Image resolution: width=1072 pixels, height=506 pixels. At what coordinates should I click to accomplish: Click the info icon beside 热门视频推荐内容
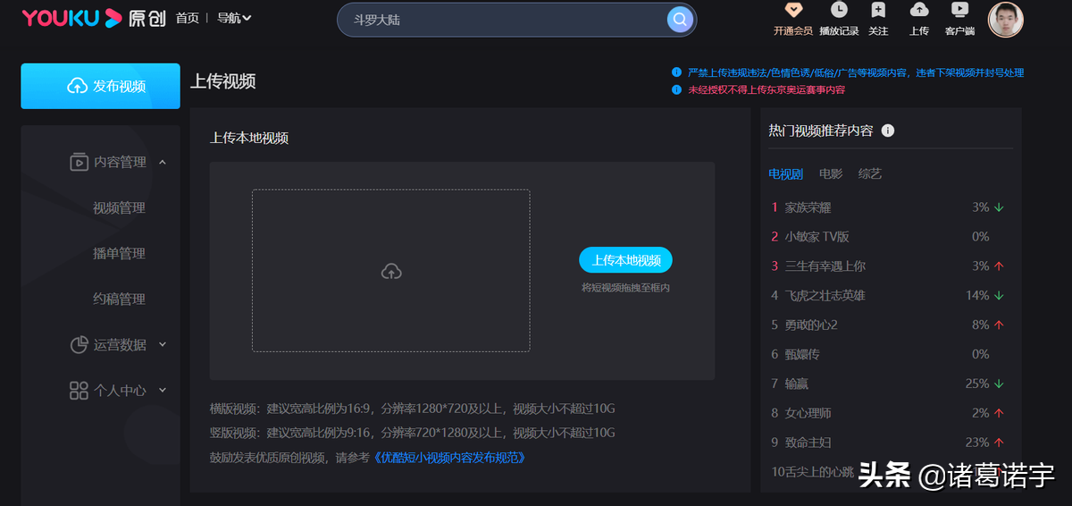[887, 131]
